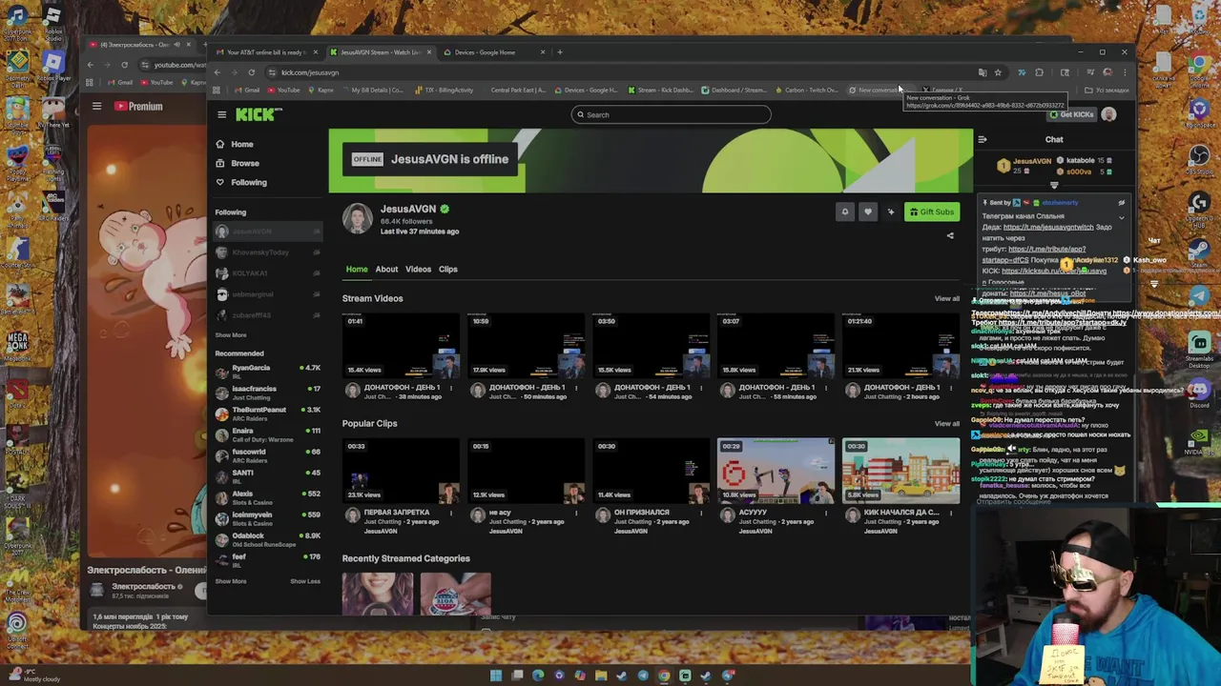Expand chat leaderboard chevron

1054,186
